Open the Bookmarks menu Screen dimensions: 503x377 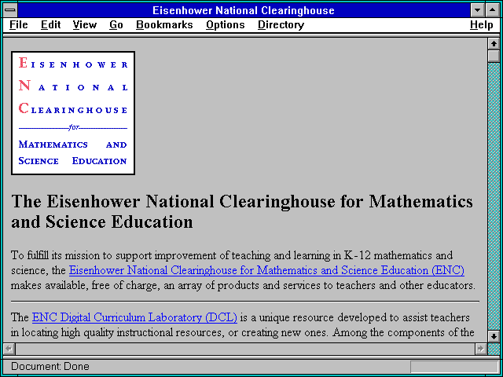coord(164,25)
